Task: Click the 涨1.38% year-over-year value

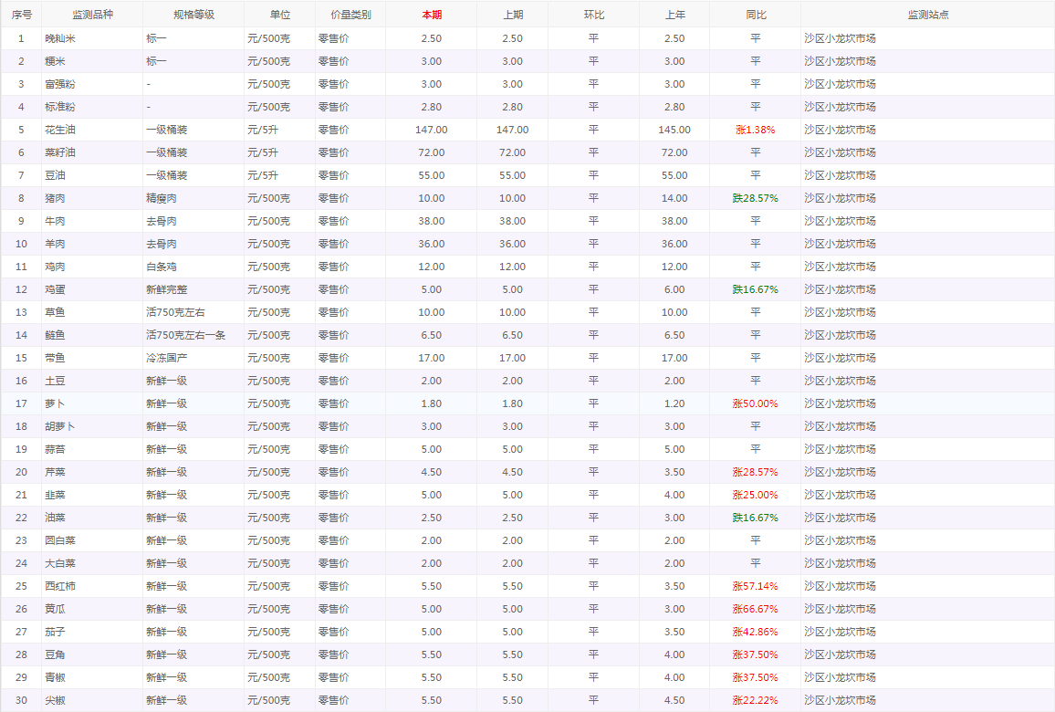Action: 755,130
